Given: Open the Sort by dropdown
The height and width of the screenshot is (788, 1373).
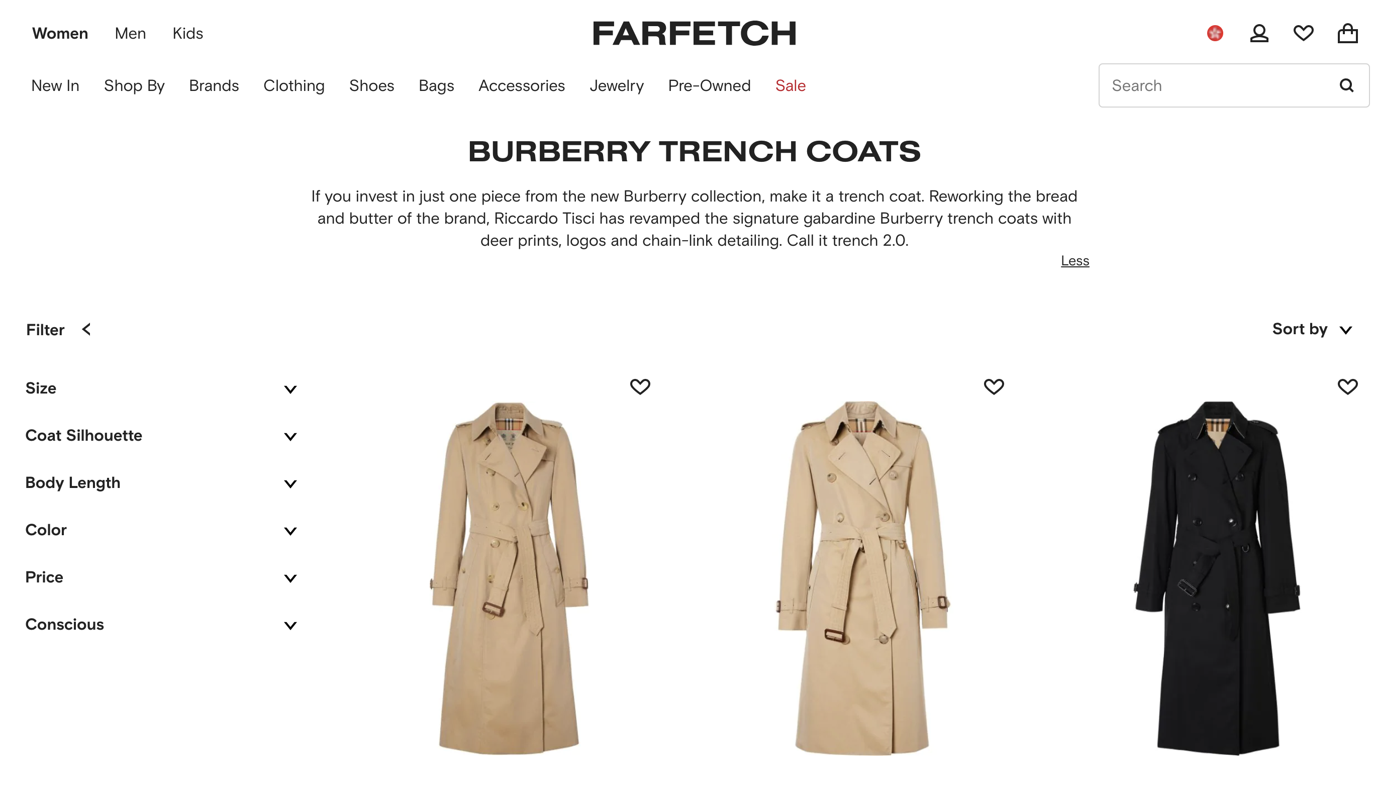Looking at the screenshot, I should point(1312,330).
